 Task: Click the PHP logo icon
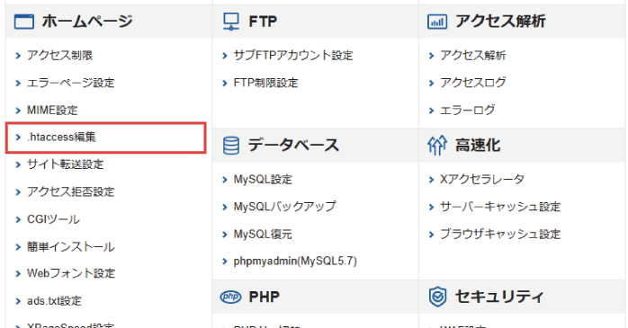tap(230, 297)
